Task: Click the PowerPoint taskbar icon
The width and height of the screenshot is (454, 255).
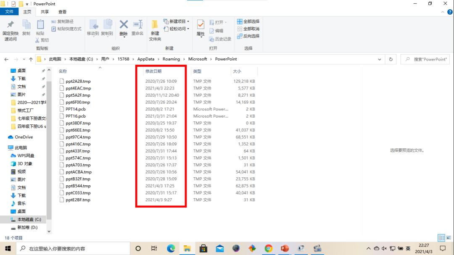Action: click(x=285, y=248)
